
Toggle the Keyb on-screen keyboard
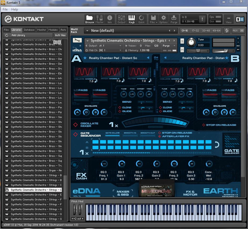[x=131, y=19]
